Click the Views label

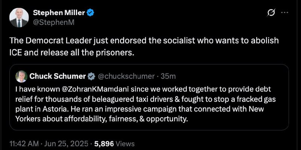point(125,144)
